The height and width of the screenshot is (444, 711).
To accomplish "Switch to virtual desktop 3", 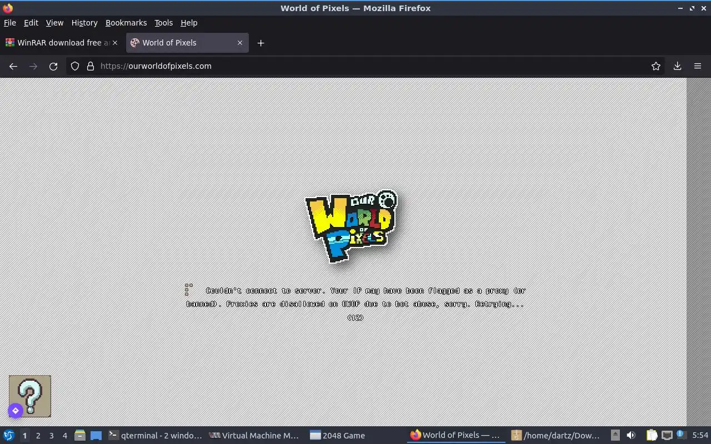I will 51,436.
